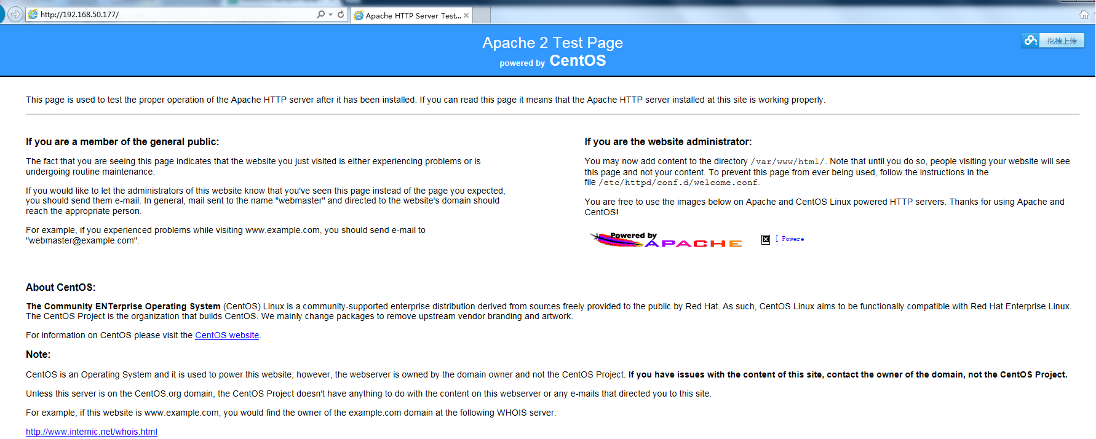
Task: Click the /etc/httpd/conf.d/welcome.conf path text
Action: (678, 183)
